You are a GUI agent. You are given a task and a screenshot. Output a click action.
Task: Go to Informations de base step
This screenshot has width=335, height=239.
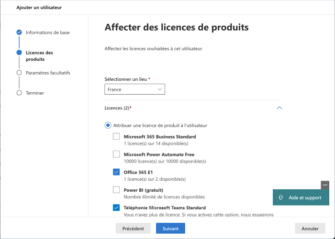coord(48,33)
